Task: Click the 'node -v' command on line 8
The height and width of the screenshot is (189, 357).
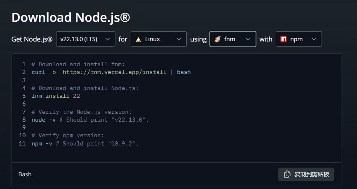Action: [44, 120]
